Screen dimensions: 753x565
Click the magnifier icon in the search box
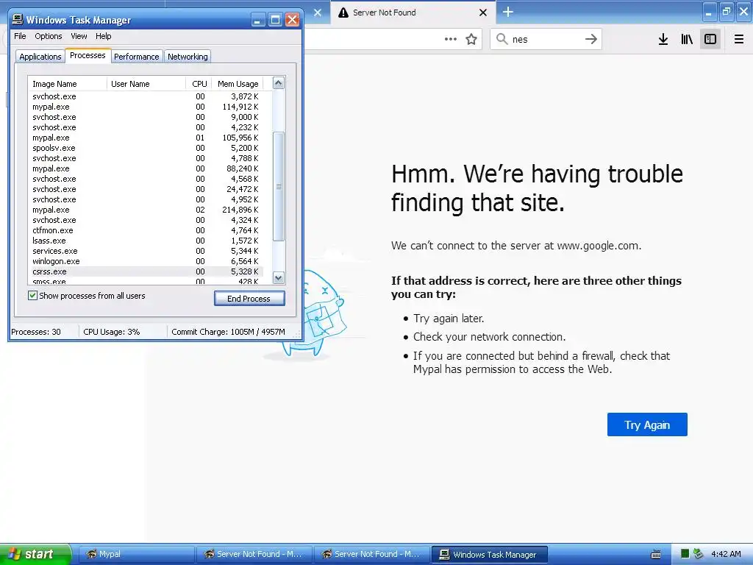502,39
